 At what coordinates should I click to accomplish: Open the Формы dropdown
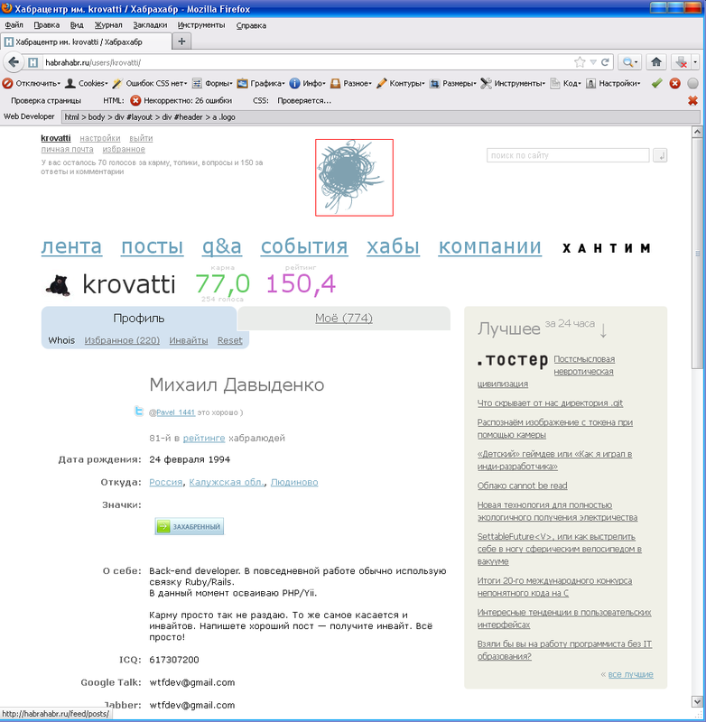point(212,83)
